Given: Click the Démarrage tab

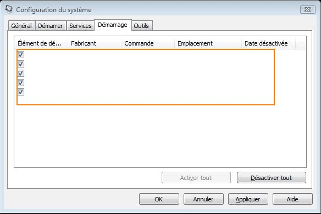Looking at the screenshot, I should click(x=113, y=25).
